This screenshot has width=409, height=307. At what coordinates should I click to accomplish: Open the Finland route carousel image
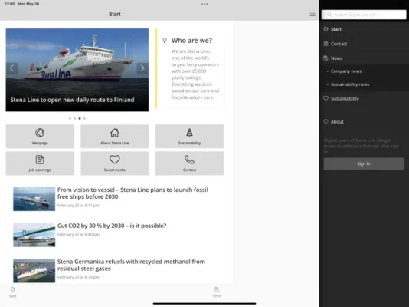[77, 70]
